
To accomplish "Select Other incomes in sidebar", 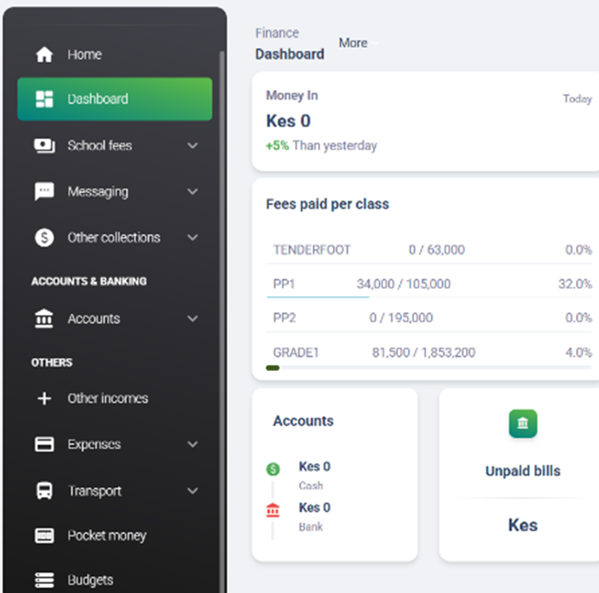I will coord(107,398).
